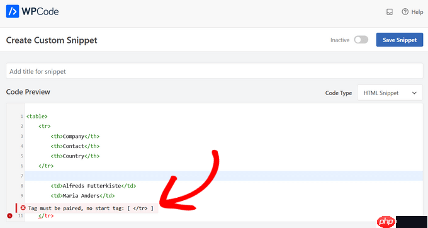Image resolution: width=428 pixels, height=228 pixels.
Task: Click the Company header cell code line
Action: tap(75, 136)
